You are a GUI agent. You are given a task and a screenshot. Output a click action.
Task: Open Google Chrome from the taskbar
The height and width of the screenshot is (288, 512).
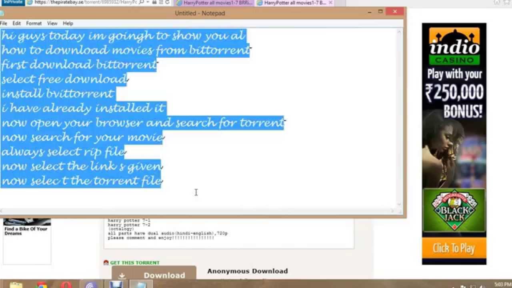click(41, 285)
